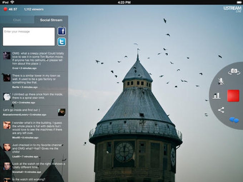
Task: Switch camera with the camera flip icon
Action: point(234,71)
